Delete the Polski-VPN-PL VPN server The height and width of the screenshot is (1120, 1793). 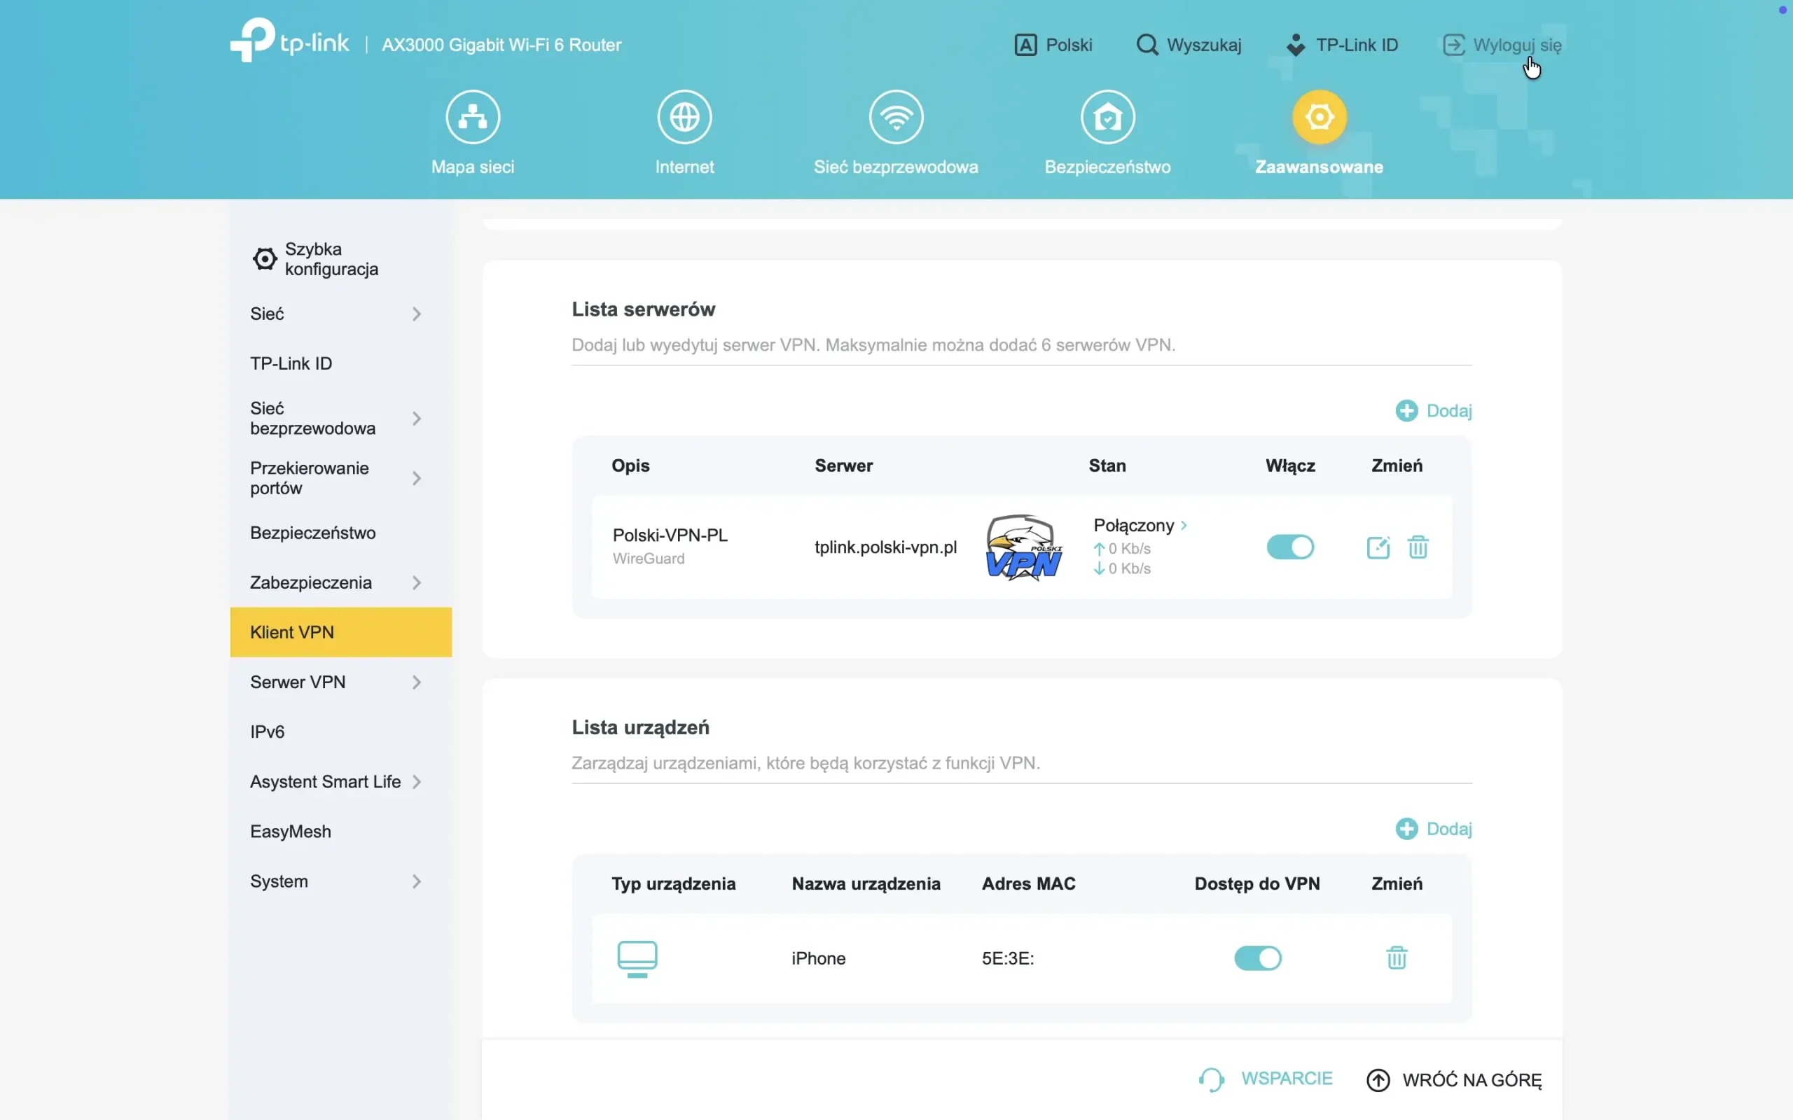tap(1418, 547)
